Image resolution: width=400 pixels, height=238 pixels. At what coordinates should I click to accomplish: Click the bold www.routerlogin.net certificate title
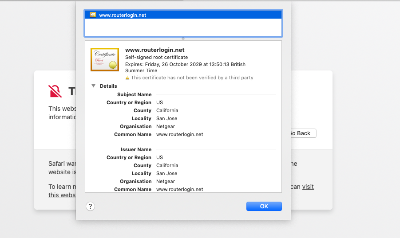[154, 50]
